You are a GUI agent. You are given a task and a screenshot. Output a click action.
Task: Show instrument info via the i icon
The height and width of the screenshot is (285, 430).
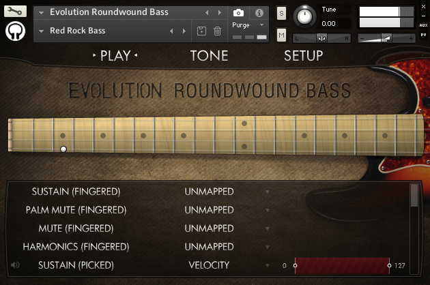pyautogui.click(x=259, y=12)
